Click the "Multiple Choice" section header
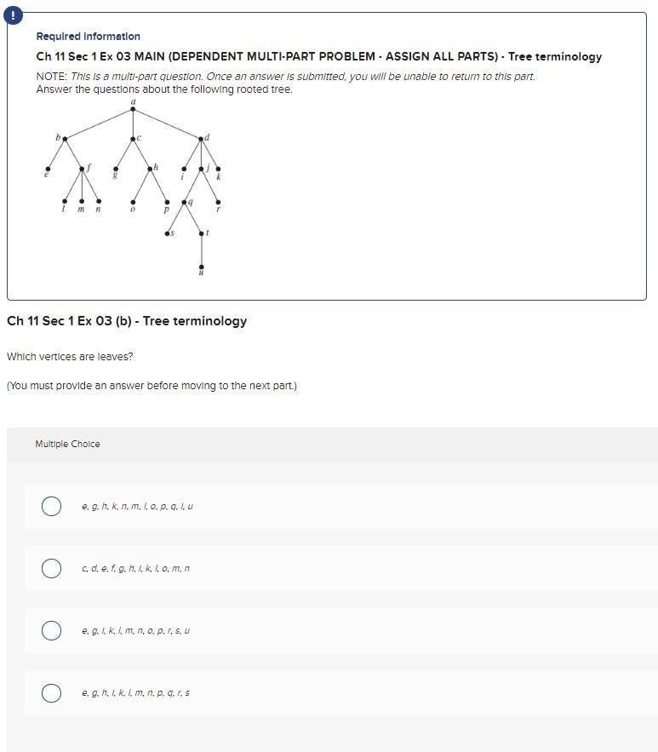 (x=68, y=444)
